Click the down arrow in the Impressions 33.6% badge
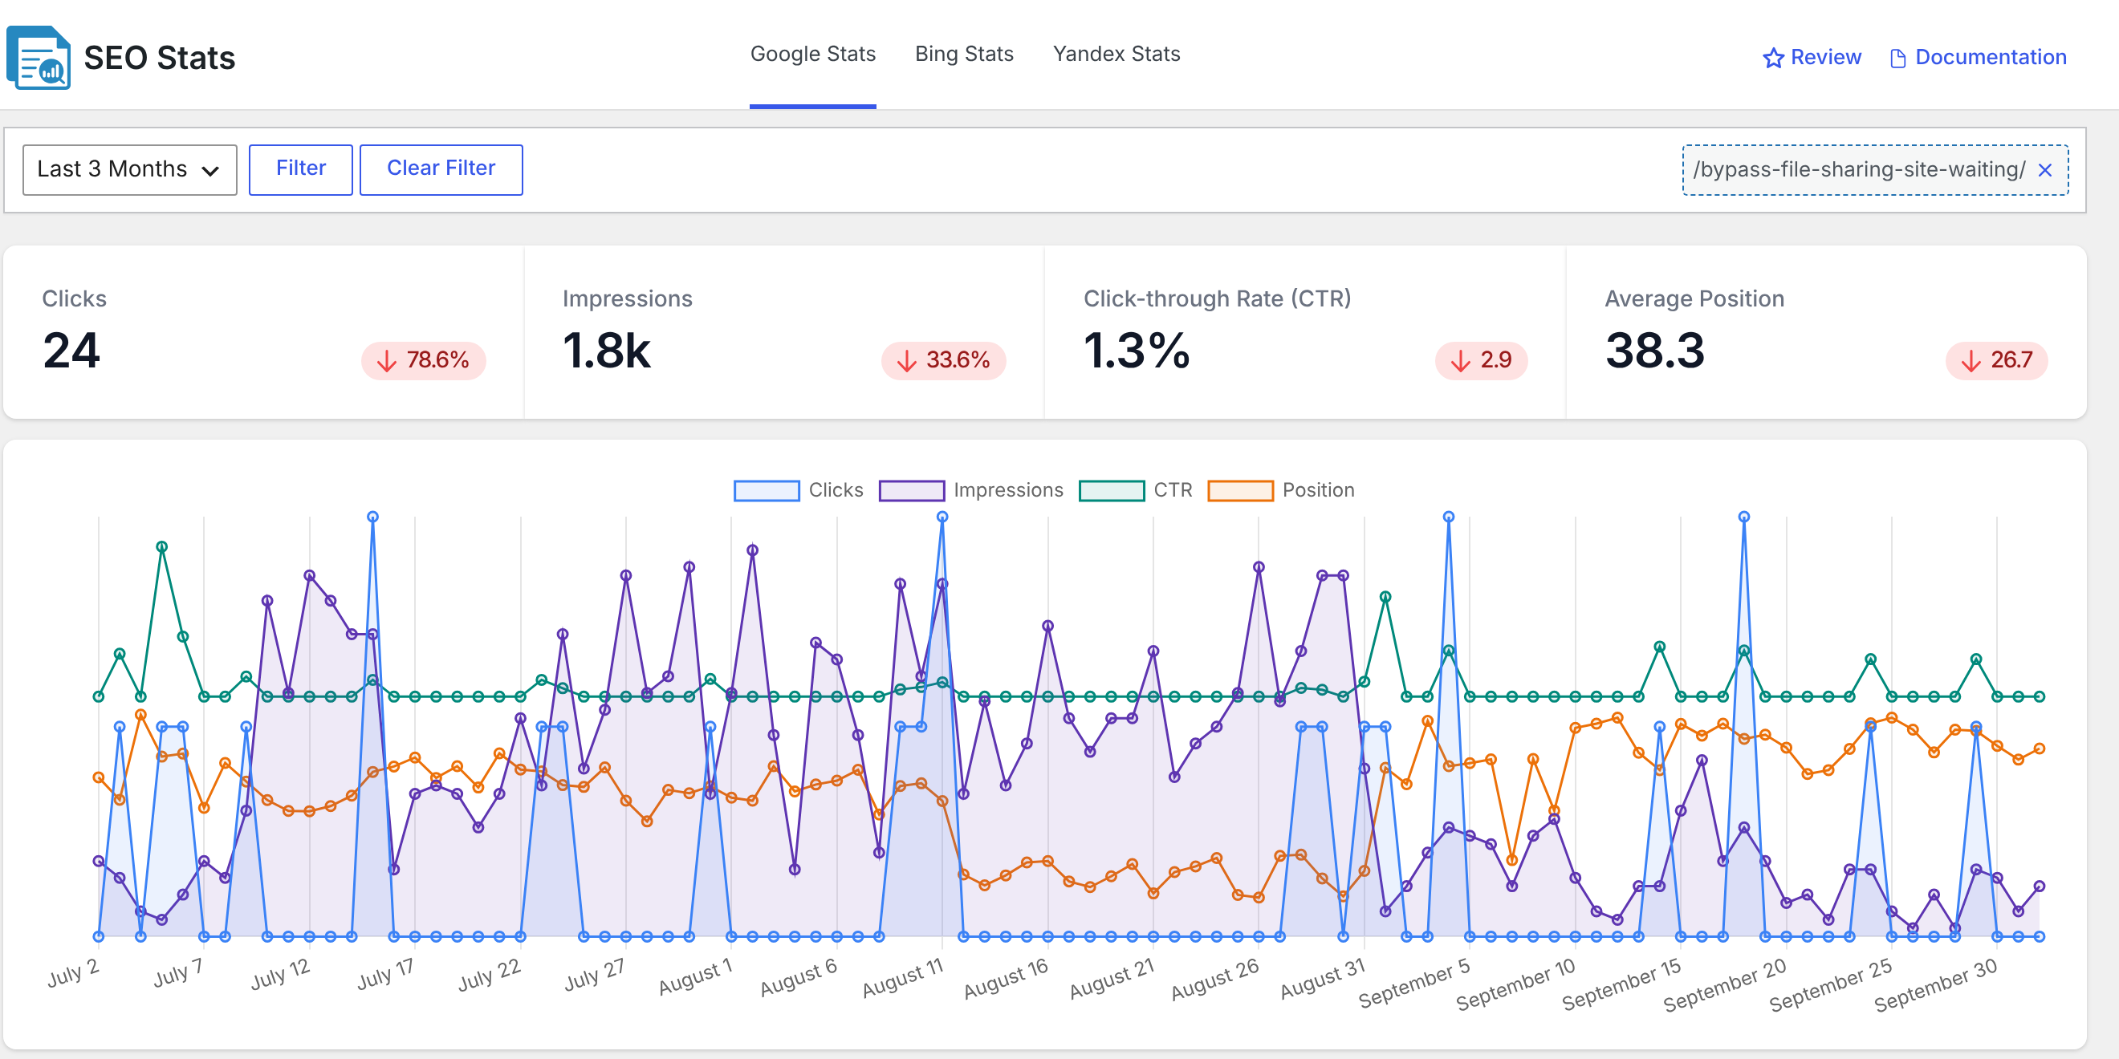Screen dimensions: 2119x1059 coord(906,360)
